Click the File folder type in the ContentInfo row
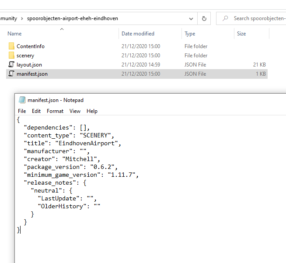This screenshot has width=286, height=263. tap(196, 46)
